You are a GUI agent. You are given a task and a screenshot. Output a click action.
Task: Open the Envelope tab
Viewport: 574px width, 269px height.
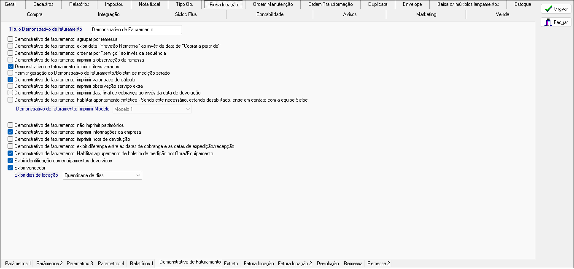pos(412,4)
